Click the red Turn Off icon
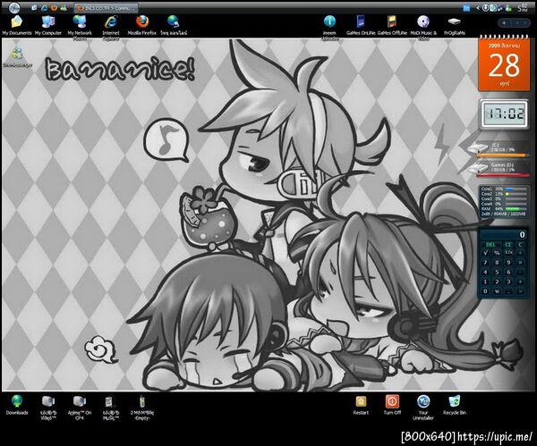This screenshot has height=446, width=537. tap(392, 401)
